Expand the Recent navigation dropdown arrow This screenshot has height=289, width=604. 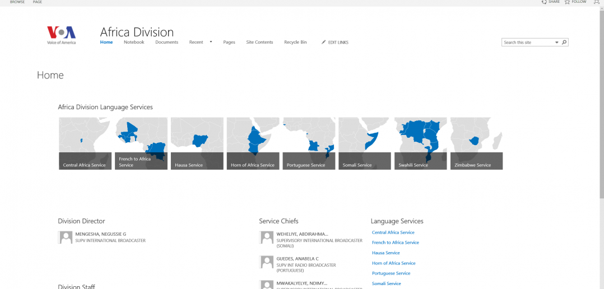click(x=211, y=42)
